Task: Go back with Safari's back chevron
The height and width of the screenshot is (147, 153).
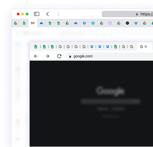Action: coord(48,14)
